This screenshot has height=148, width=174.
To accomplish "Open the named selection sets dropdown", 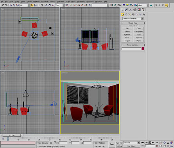I will [100, 5].
